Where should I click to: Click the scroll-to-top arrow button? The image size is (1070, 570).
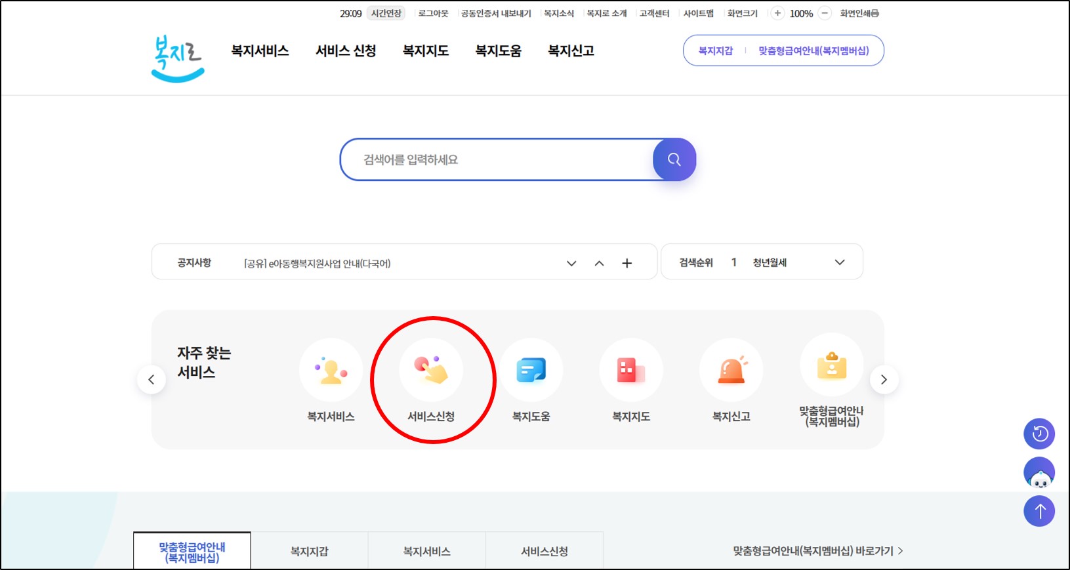pos(1039,511)
